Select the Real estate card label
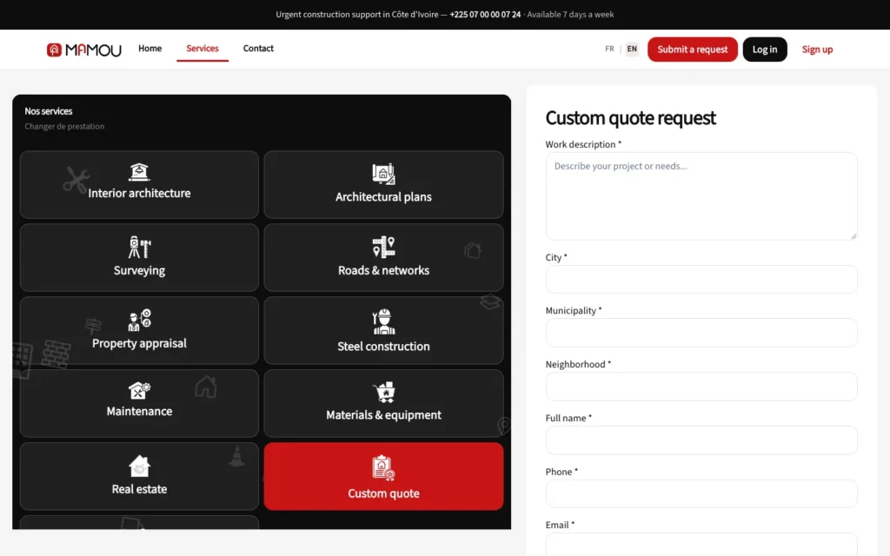 [x=139, y=489]
